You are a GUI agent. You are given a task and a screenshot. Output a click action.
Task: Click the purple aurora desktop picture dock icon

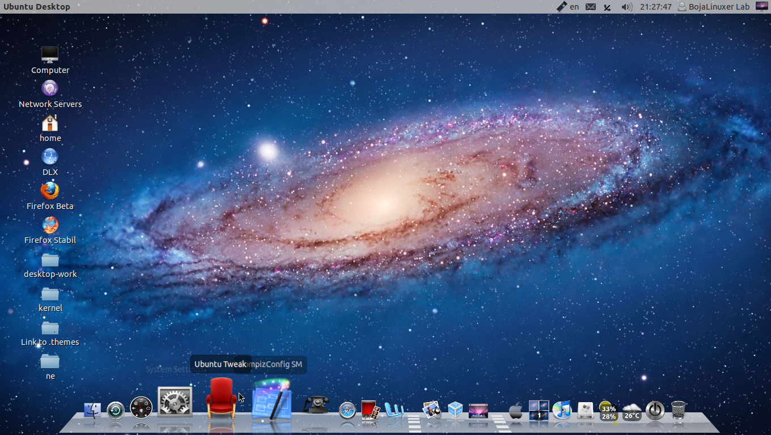tap(478, 411)
